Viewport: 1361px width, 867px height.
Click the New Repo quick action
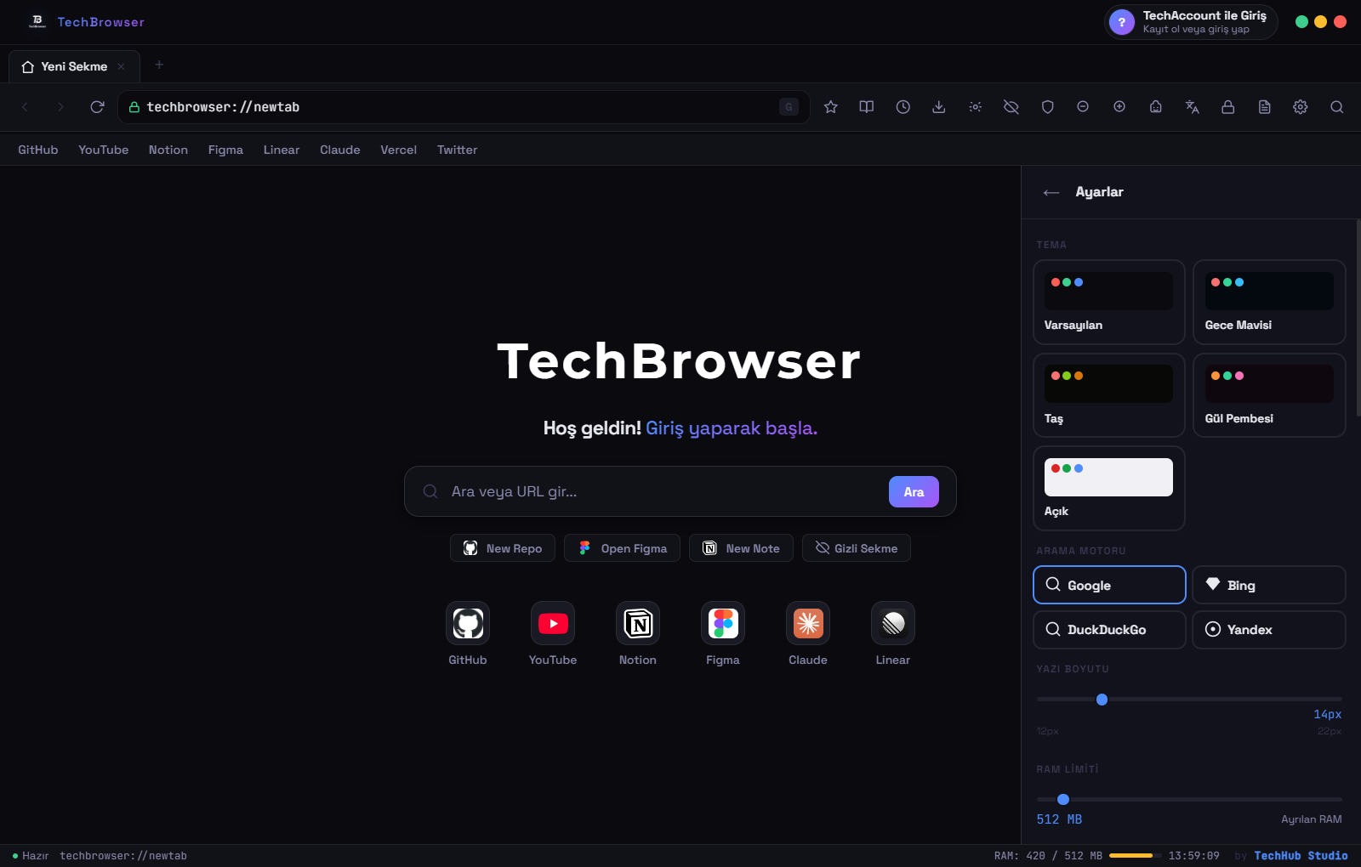pos(503,548)
